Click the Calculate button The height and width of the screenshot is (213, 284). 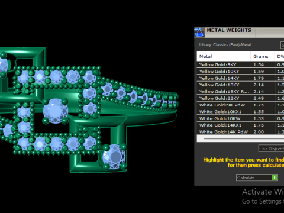(x=257, y=177)
